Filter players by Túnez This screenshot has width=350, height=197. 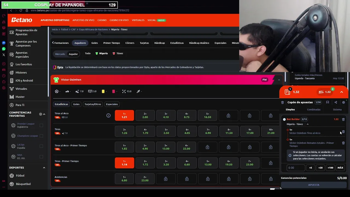118,53
